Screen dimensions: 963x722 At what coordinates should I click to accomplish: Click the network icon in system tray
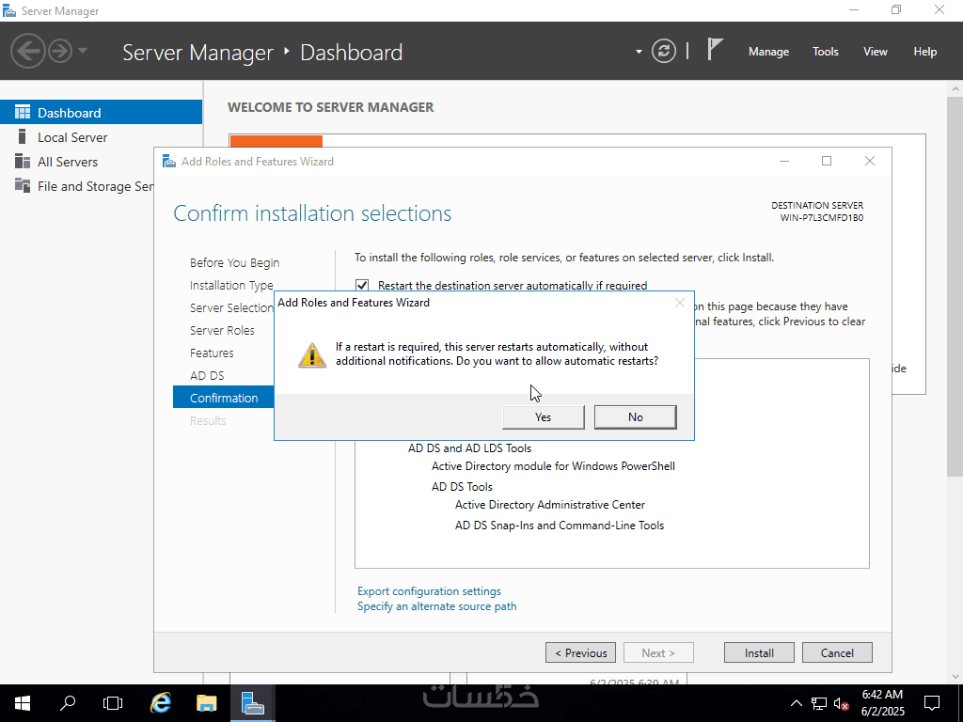(x=819, y=703)
